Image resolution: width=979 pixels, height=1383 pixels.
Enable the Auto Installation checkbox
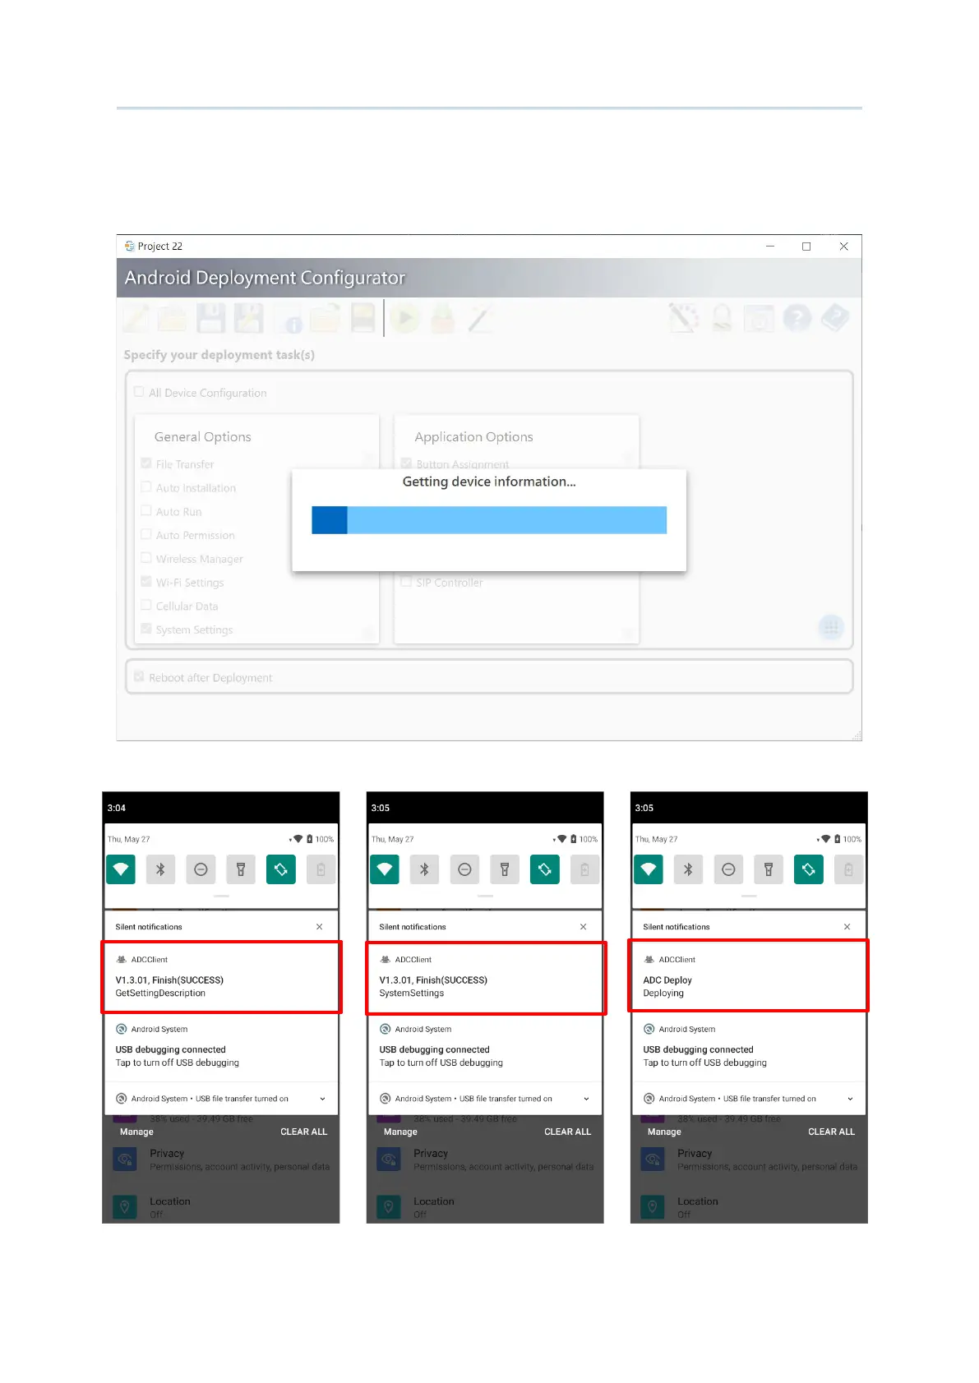tap(146, 487)
